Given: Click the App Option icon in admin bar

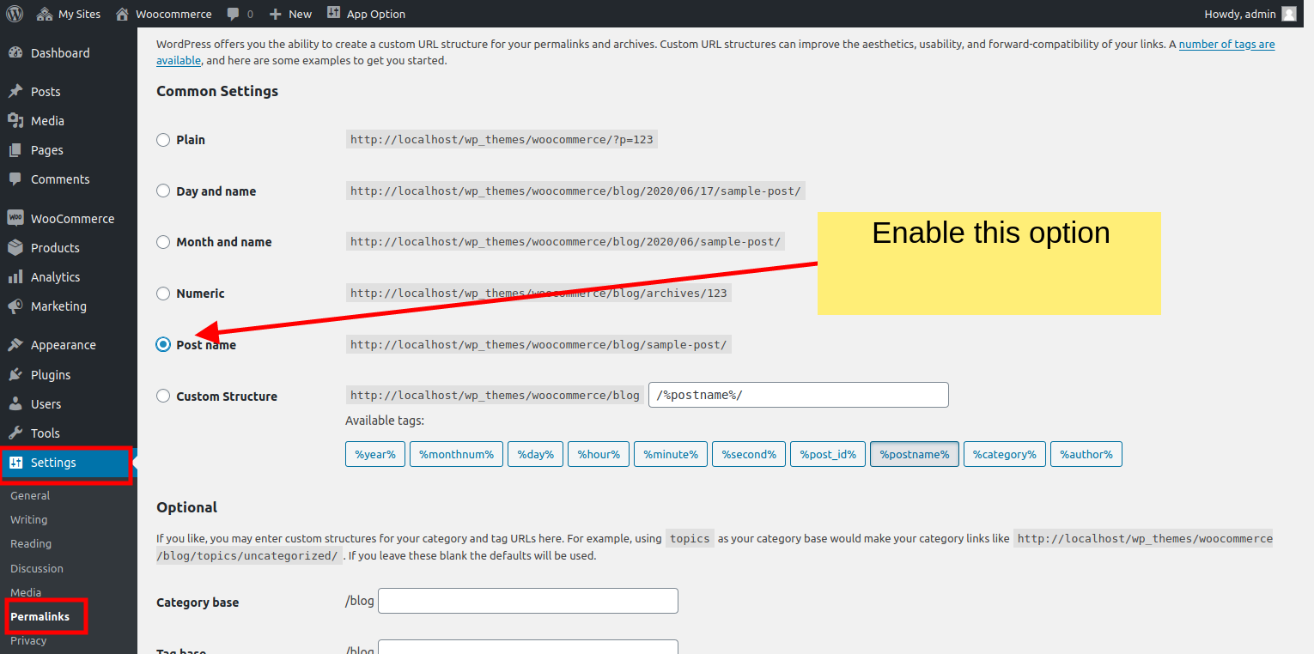Looking at the screenshot, I should tap(334, 13).
